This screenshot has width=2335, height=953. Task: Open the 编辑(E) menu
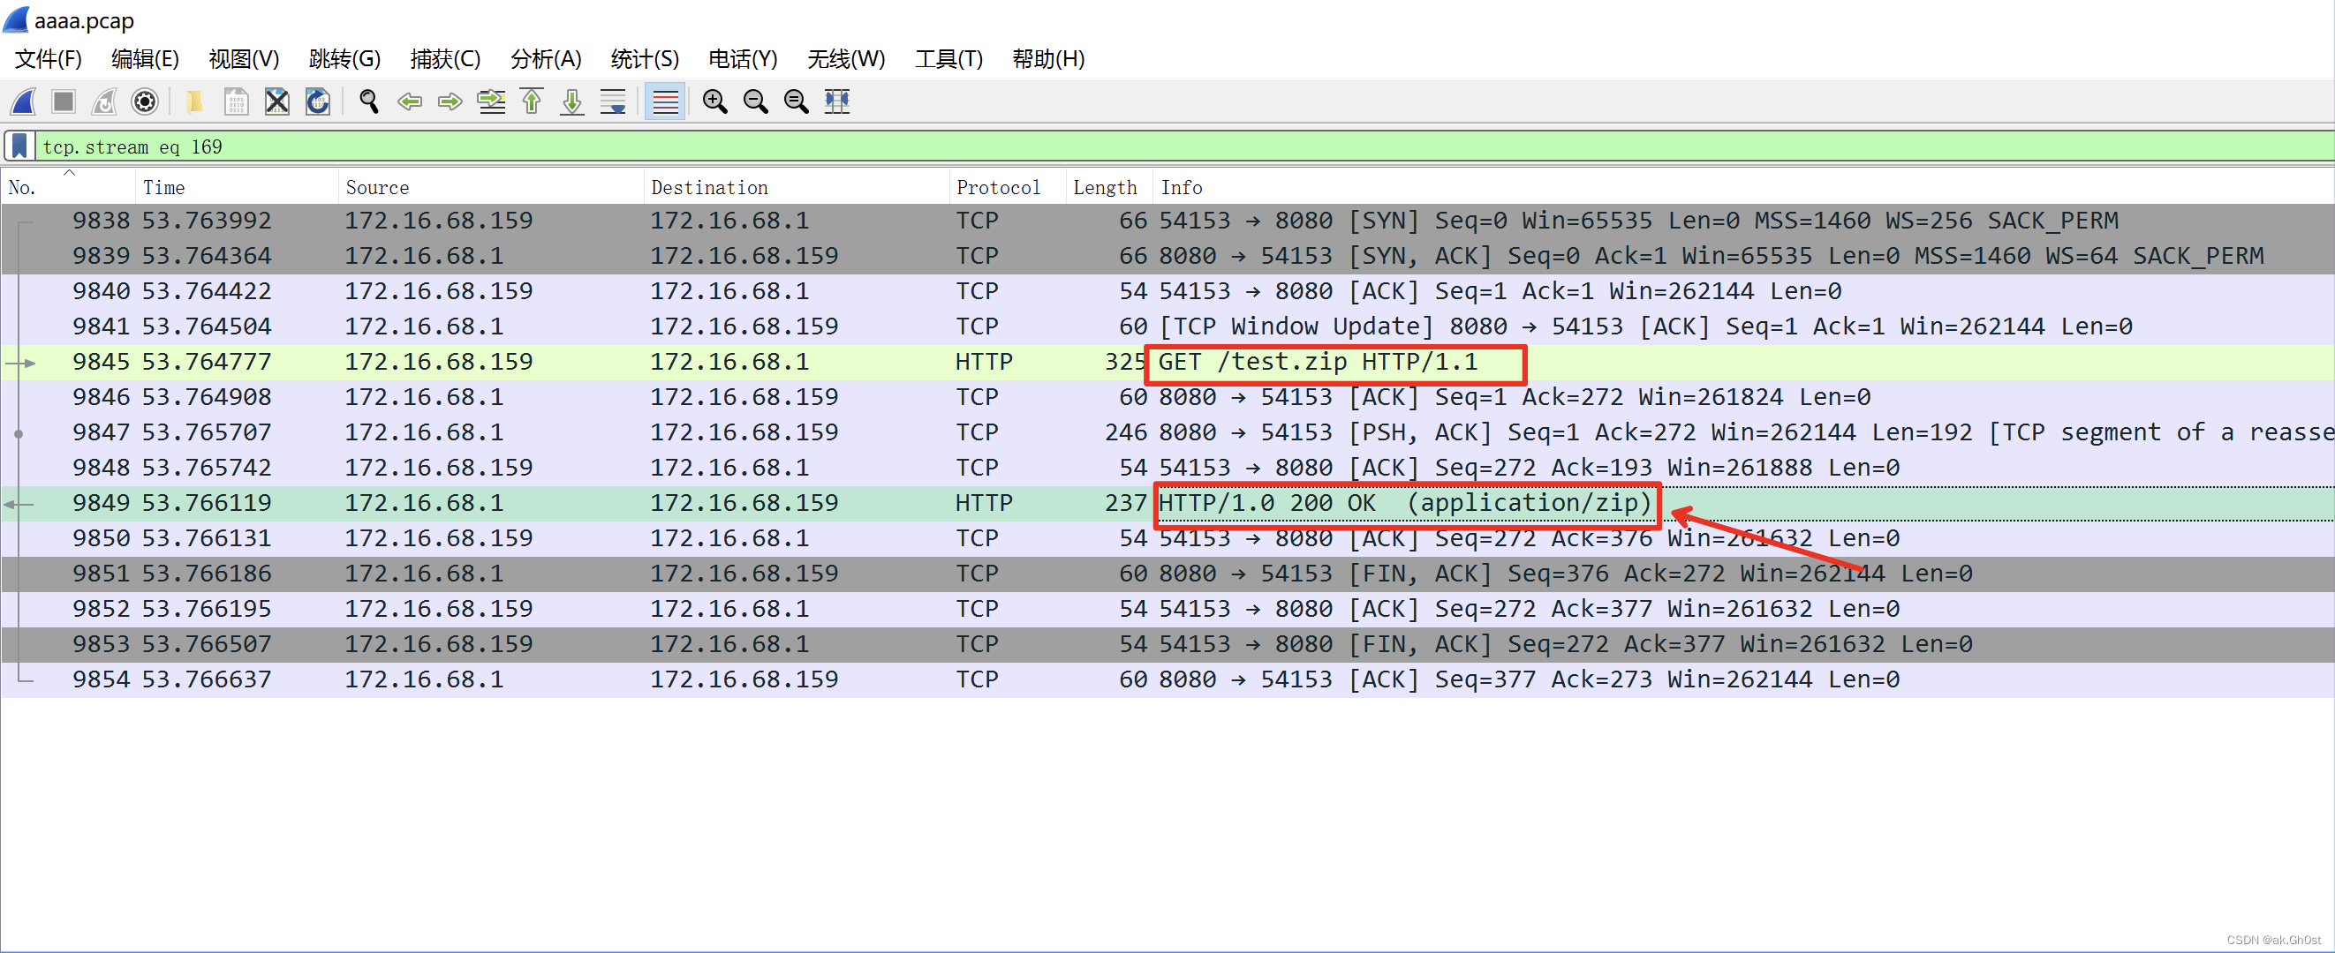click(x=145, y=59)
